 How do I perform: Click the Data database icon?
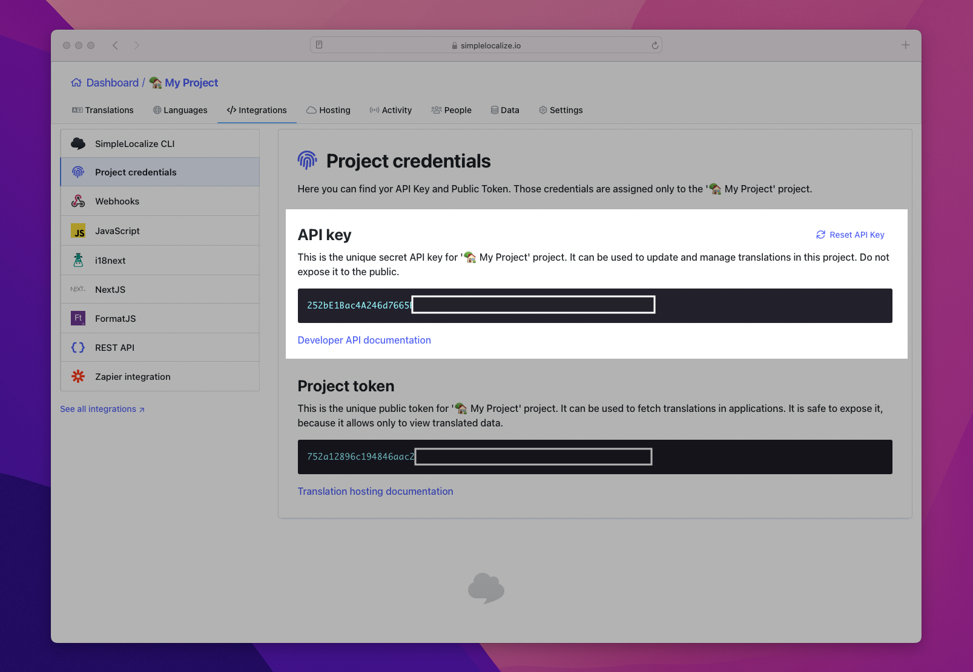[495, 110]
